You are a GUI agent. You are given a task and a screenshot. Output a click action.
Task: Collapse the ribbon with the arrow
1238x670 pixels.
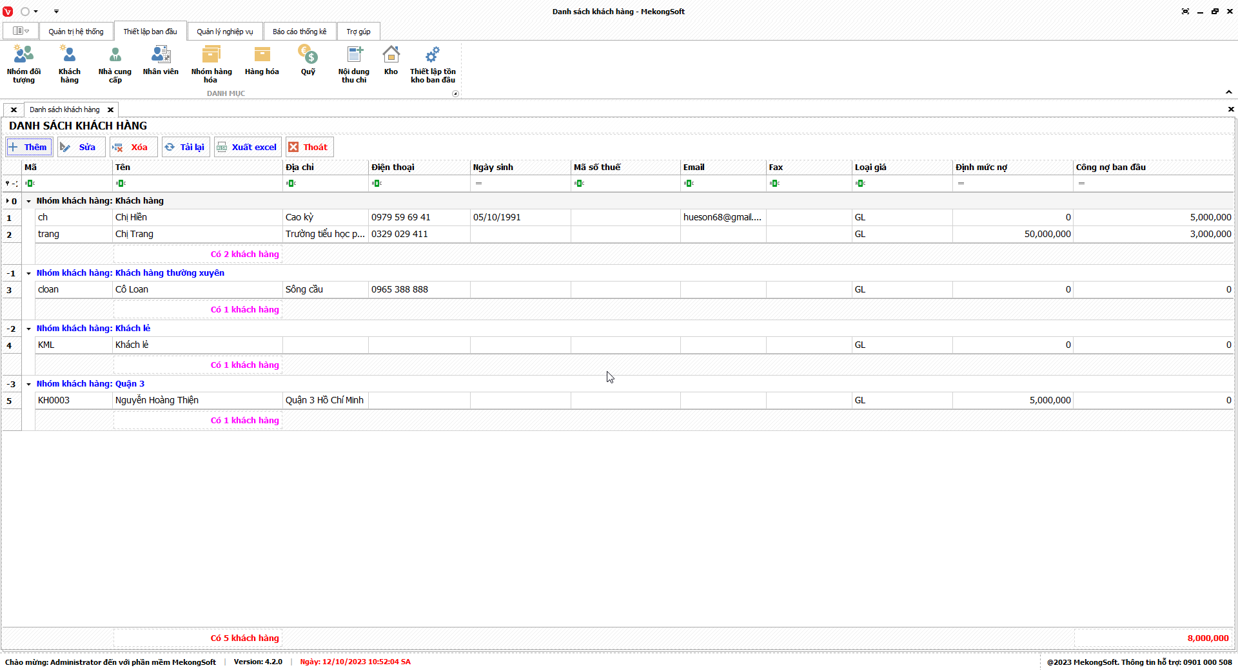(1228, 93)
